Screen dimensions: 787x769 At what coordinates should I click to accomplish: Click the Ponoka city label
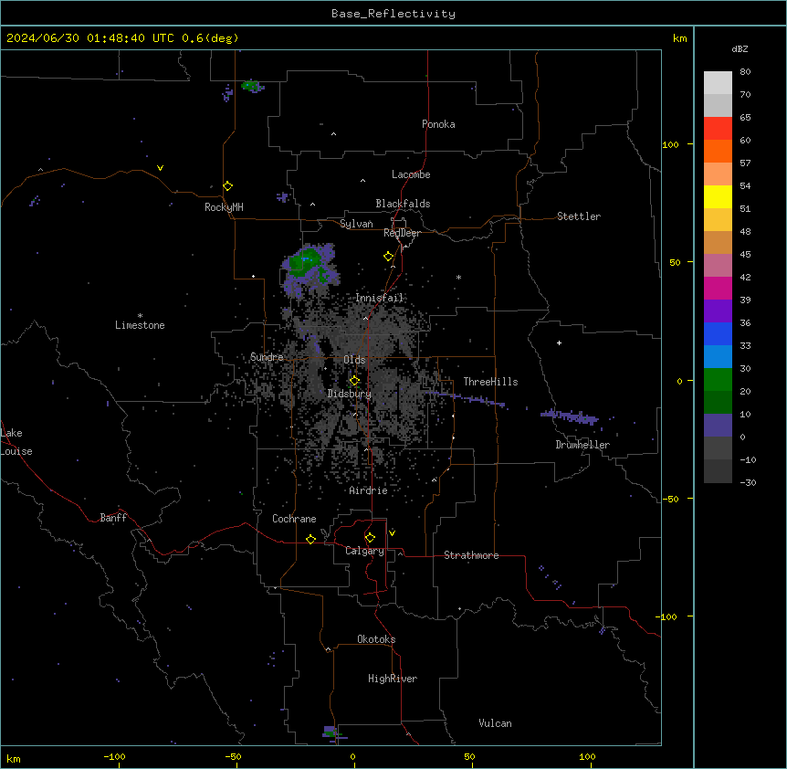tap(438, 124)
